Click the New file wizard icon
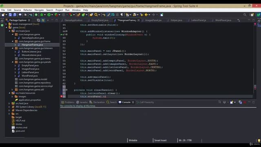 point(3,15)
